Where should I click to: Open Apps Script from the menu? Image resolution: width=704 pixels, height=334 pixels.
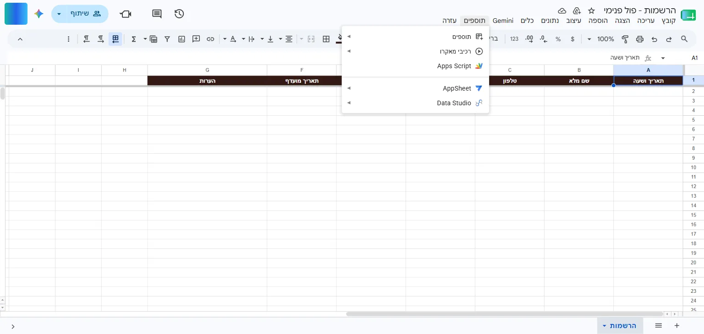point(415,66)
